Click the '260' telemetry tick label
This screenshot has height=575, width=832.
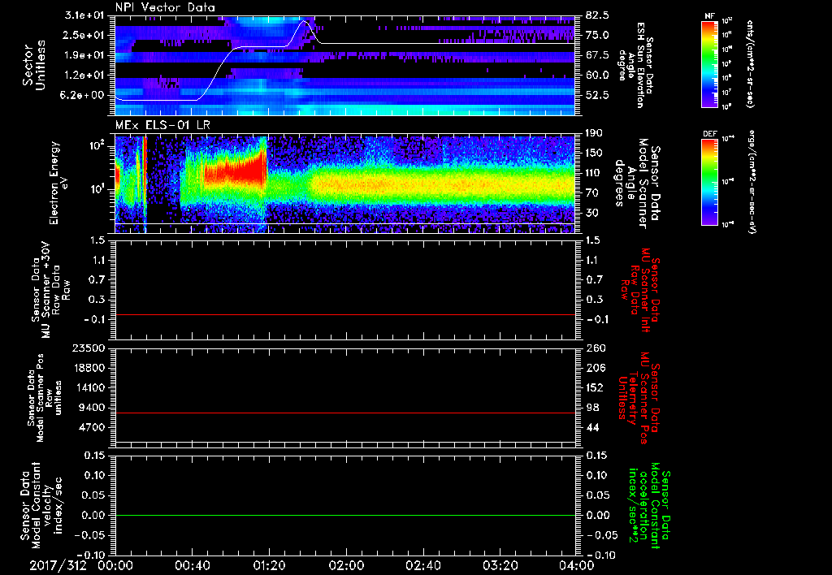(595, 348)
